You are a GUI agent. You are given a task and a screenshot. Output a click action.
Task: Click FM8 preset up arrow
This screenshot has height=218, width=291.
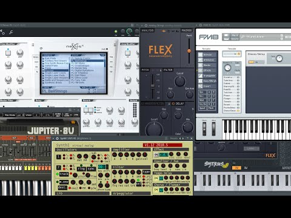point(282,35)
